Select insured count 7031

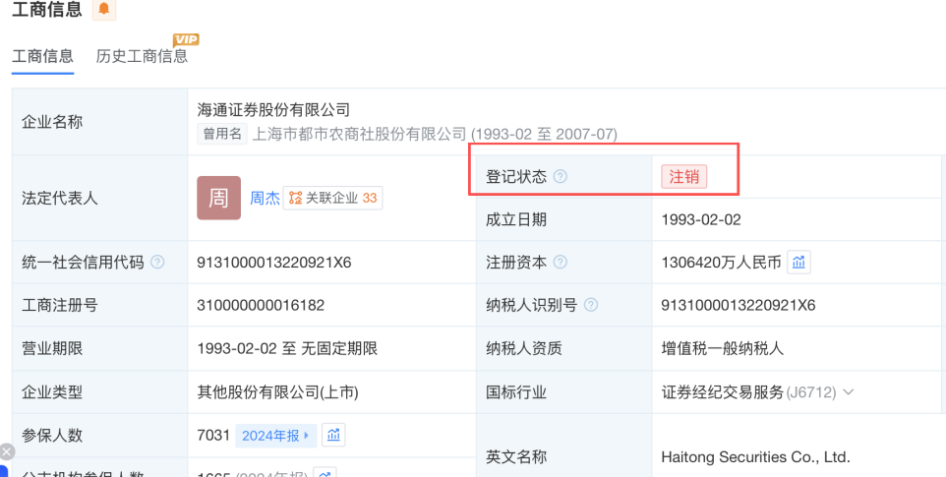click(x=213, y=436)
